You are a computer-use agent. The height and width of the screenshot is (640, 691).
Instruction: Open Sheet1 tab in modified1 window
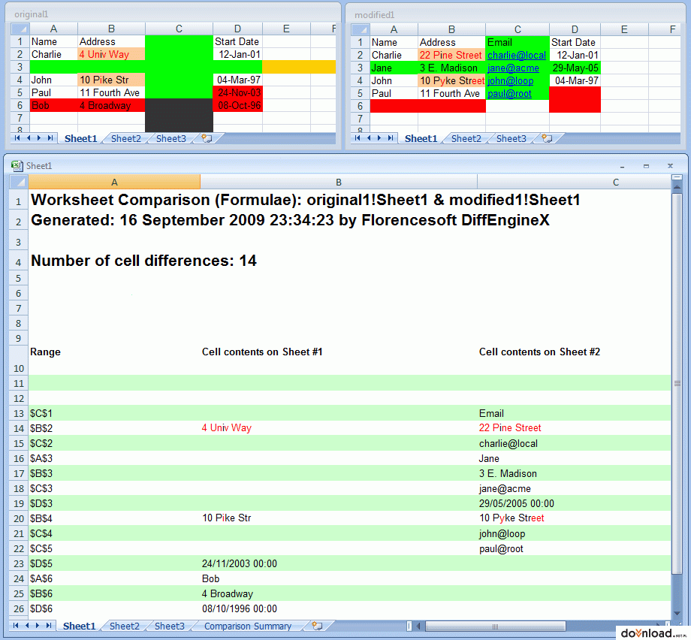[421, 138]
